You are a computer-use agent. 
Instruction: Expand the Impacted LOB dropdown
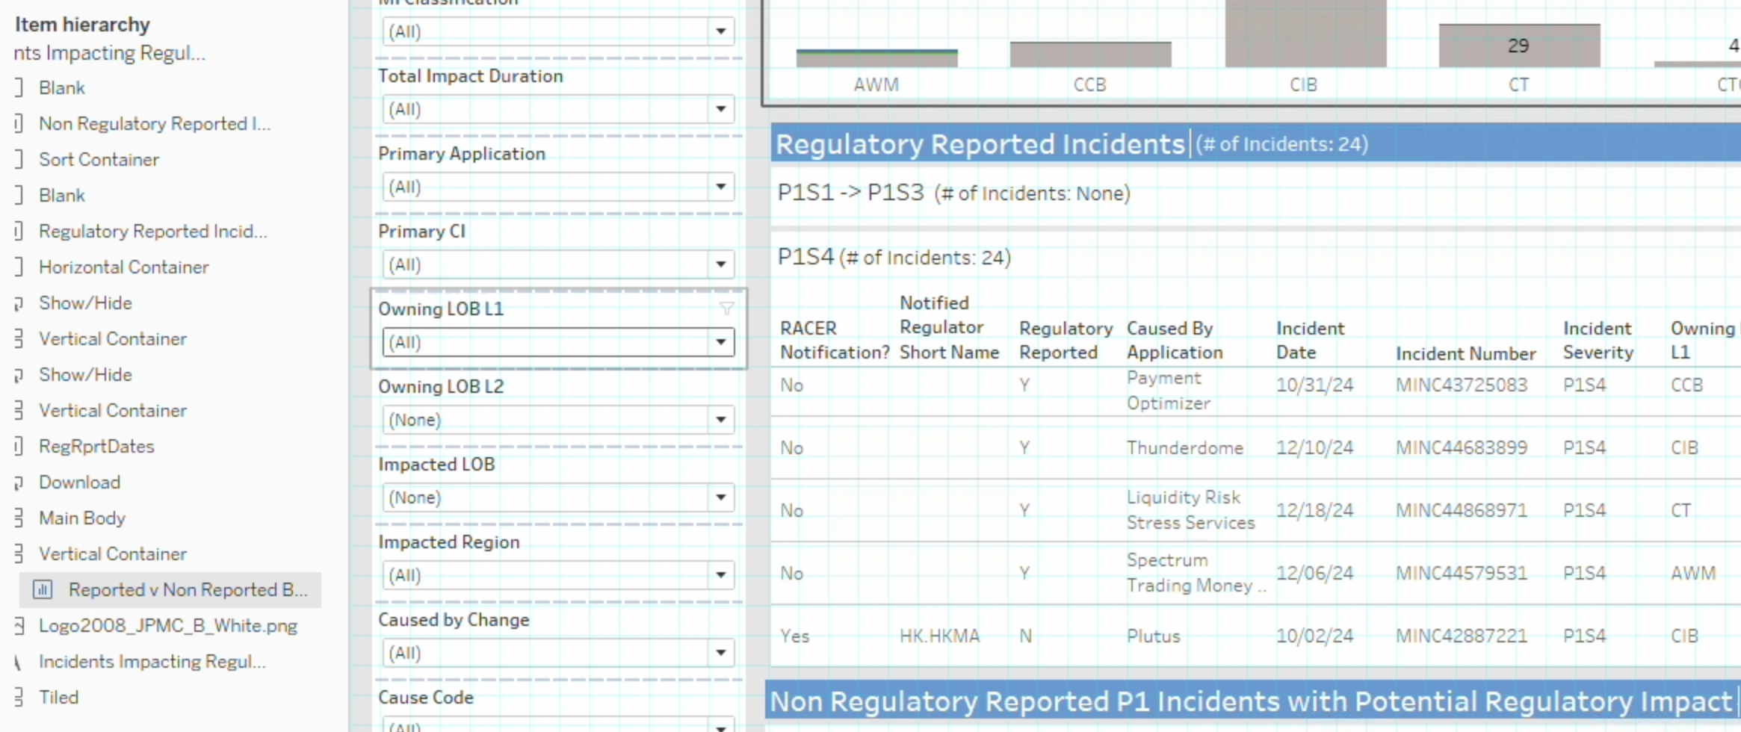point(558,497)
